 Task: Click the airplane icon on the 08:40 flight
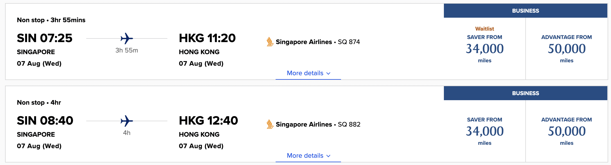[127, 121]
